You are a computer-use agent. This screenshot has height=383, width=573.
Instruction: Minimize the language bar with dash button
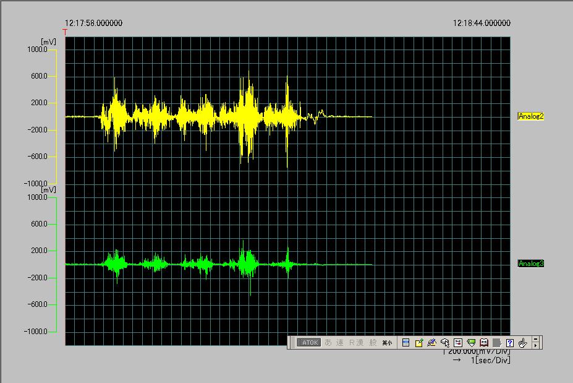(x=536, y=339)
